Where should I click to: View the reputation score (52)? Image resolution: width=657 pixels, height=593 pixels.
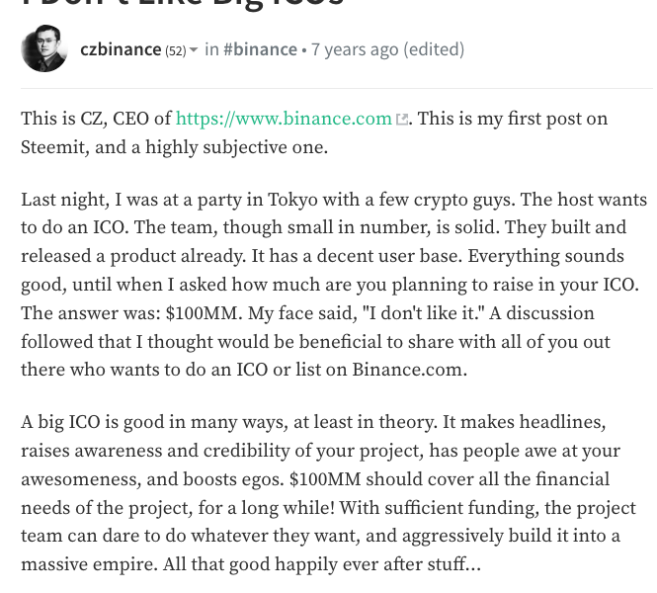pyautogui.click(x=176, y=50)
